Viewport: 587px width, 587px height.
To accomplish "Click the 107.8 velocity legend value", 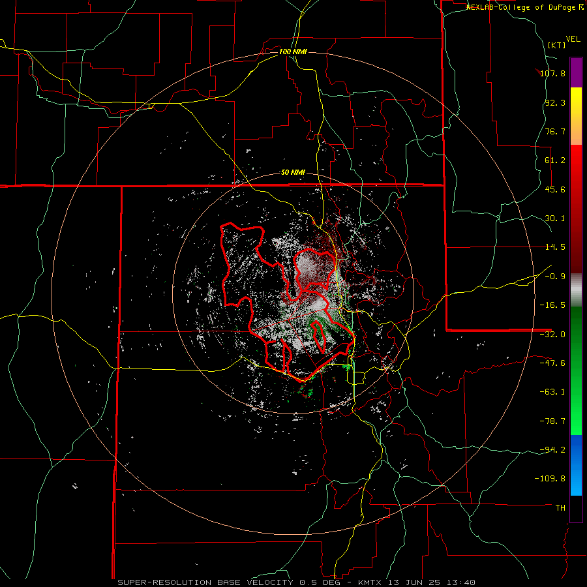I will [x=552, y=73].
